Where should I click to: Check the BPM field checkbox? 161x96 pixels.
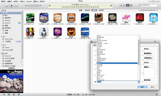(142, 64)
